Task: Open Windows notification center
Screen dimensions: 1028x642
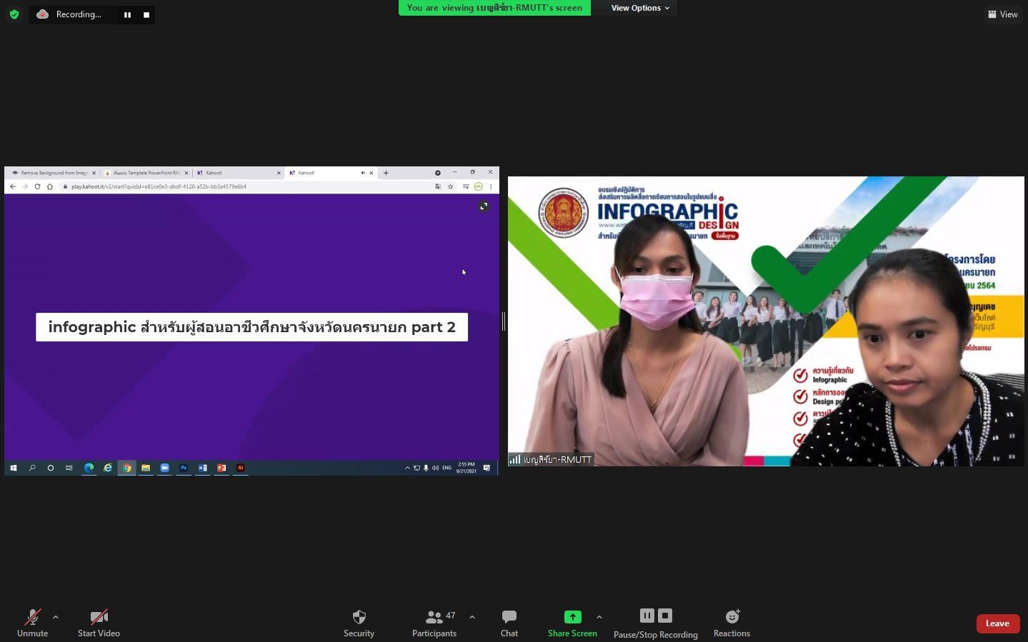Action: pos(487,468)
